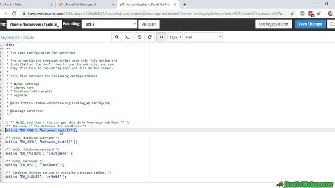Go forward in browser history
Viewport: 335px width, 188px height.
(6, 14)
